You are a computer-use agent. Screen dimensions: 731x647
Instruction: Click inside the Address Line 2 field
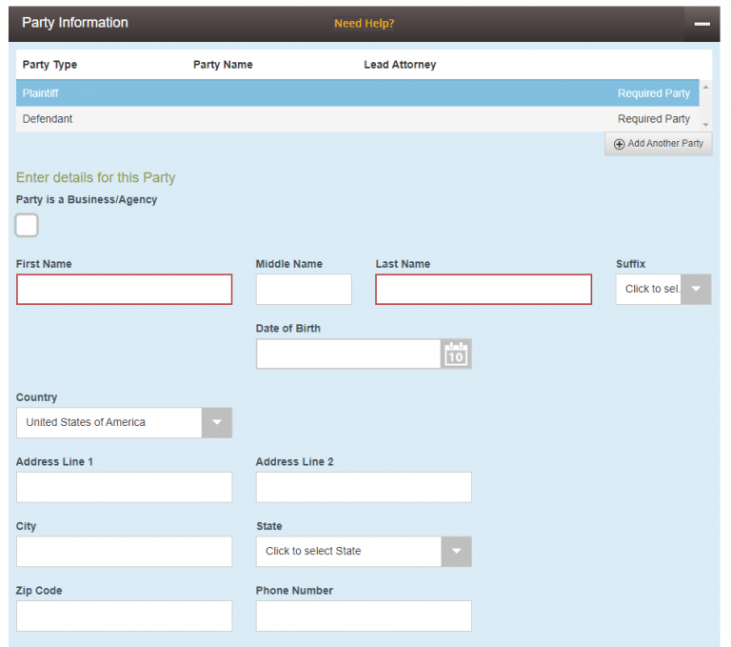coord(364,487)
